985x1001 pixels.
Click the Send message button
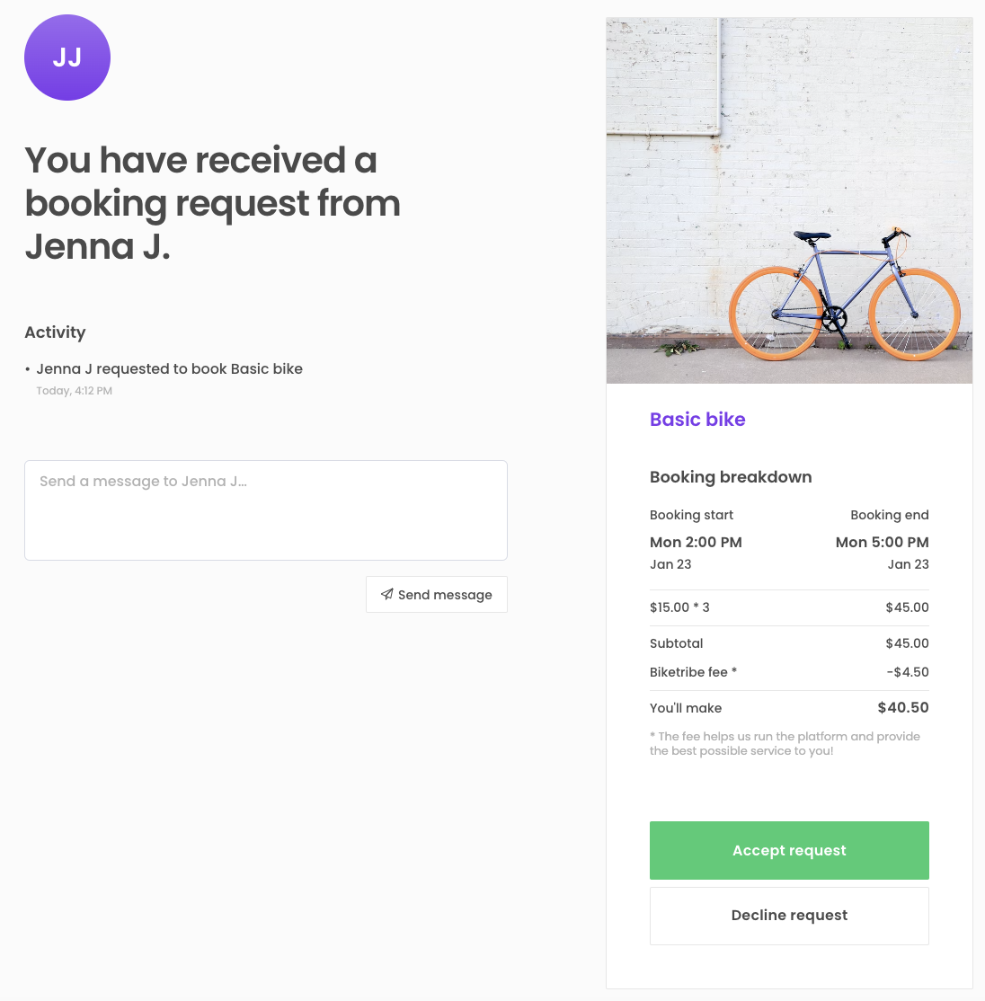[437, 595]
